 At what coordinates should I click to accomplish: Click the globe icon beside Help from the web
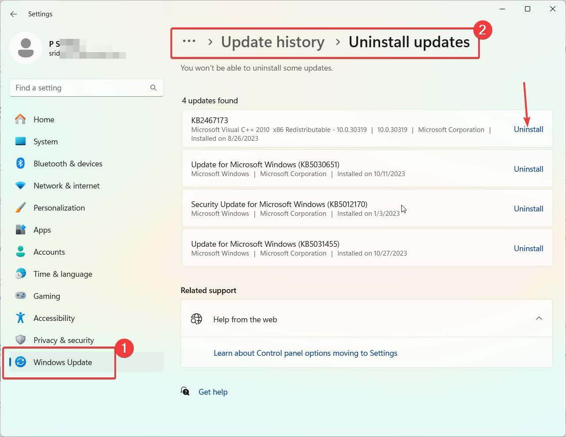point(196,319)
